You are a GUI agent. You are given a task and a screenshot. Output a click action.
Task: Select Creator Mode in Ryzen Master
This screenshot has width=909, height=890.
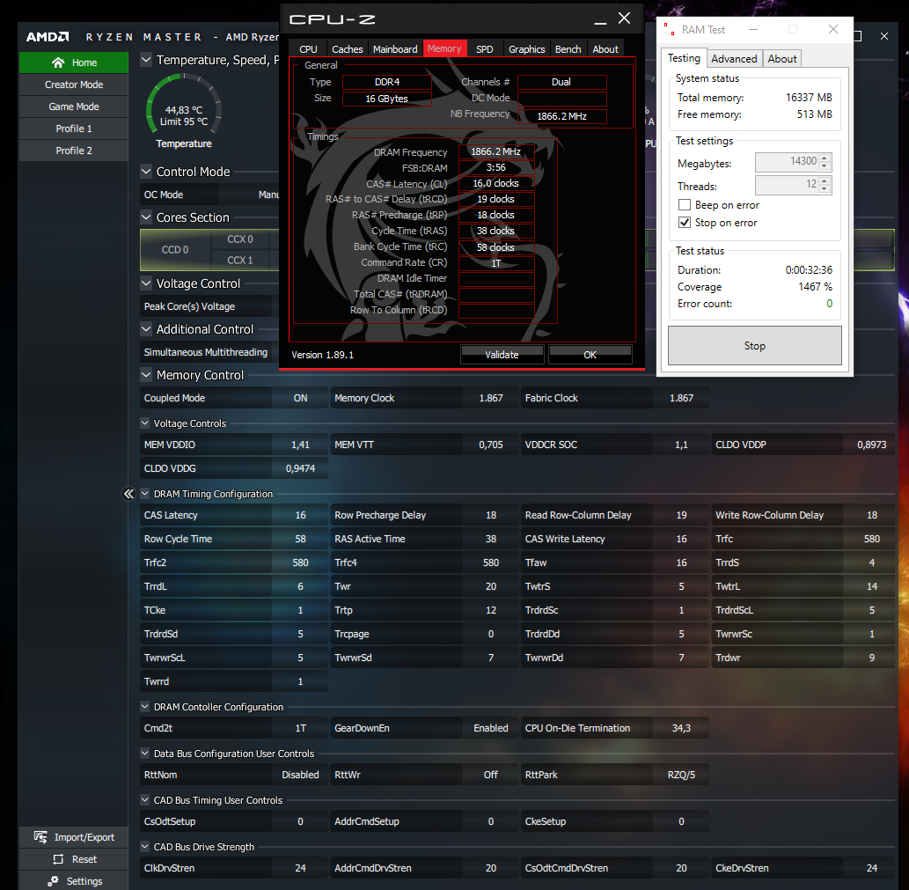(74, 85)
